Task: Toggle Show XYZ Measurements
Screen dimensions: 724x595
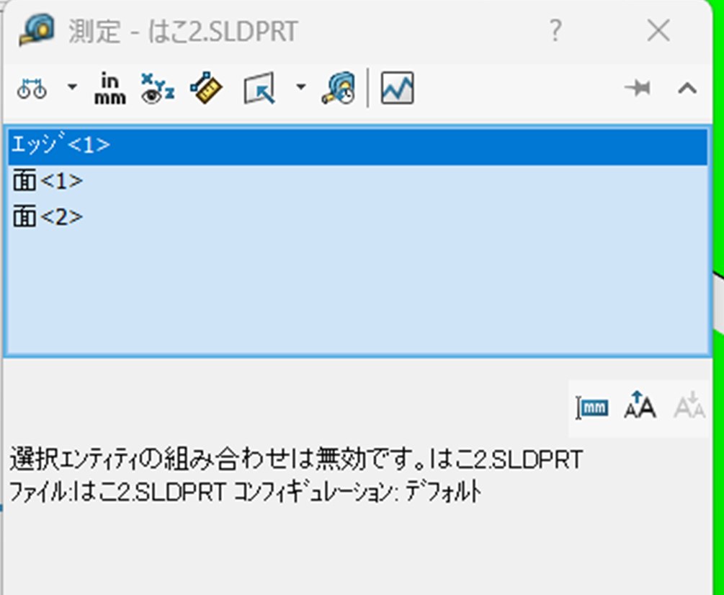Action: (158, 88)
